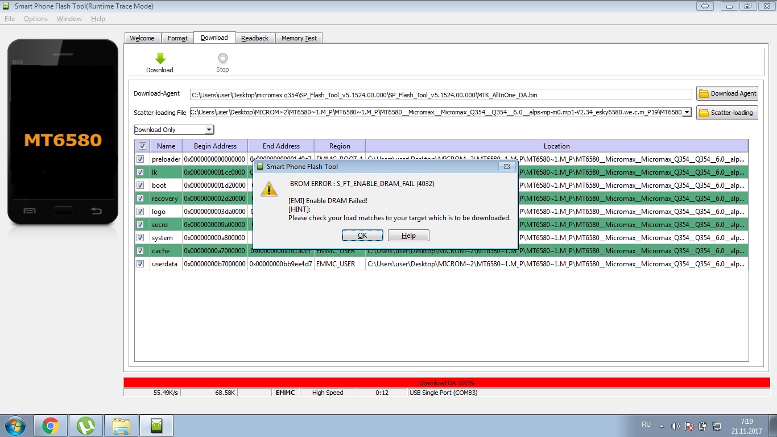This screenshot has width=777, height=437.
Task: Show hidden system tray icons
Action: tap(661, 426)
